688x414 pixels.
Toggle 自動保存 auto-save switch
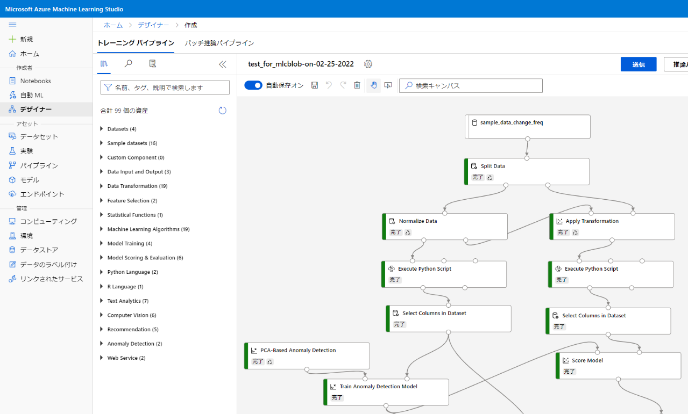pyautogui.click(x=253, y=85)
